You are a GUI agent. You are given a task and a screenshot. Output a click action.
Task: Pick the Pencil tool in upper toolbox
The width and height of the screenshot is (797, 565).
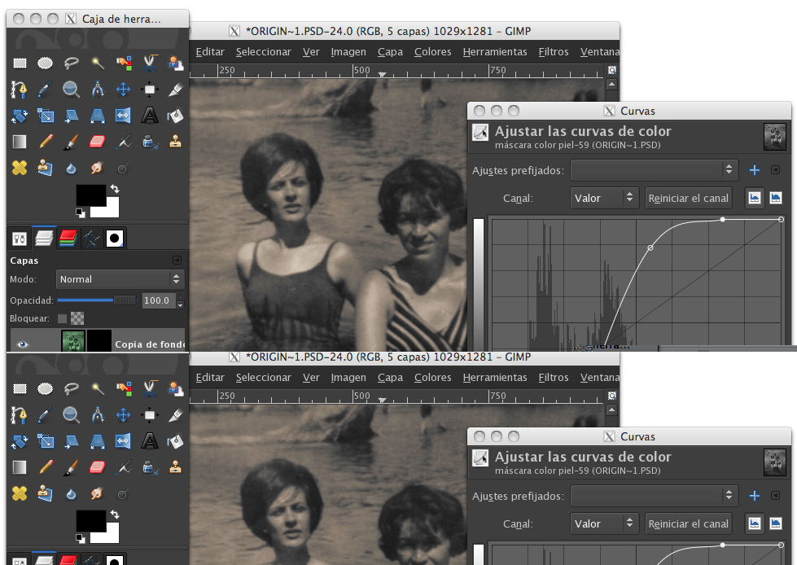pyautogui.click(x=46, y=142)
